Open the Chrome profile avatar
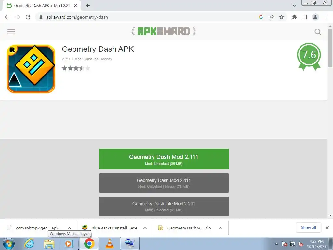The image size is (333, 250). coord(315,17)
